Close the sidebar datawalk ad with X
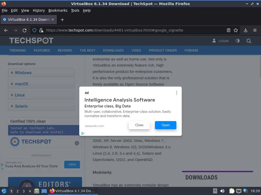The height and width of the screenshot is (195, 261). pos(2,169)
